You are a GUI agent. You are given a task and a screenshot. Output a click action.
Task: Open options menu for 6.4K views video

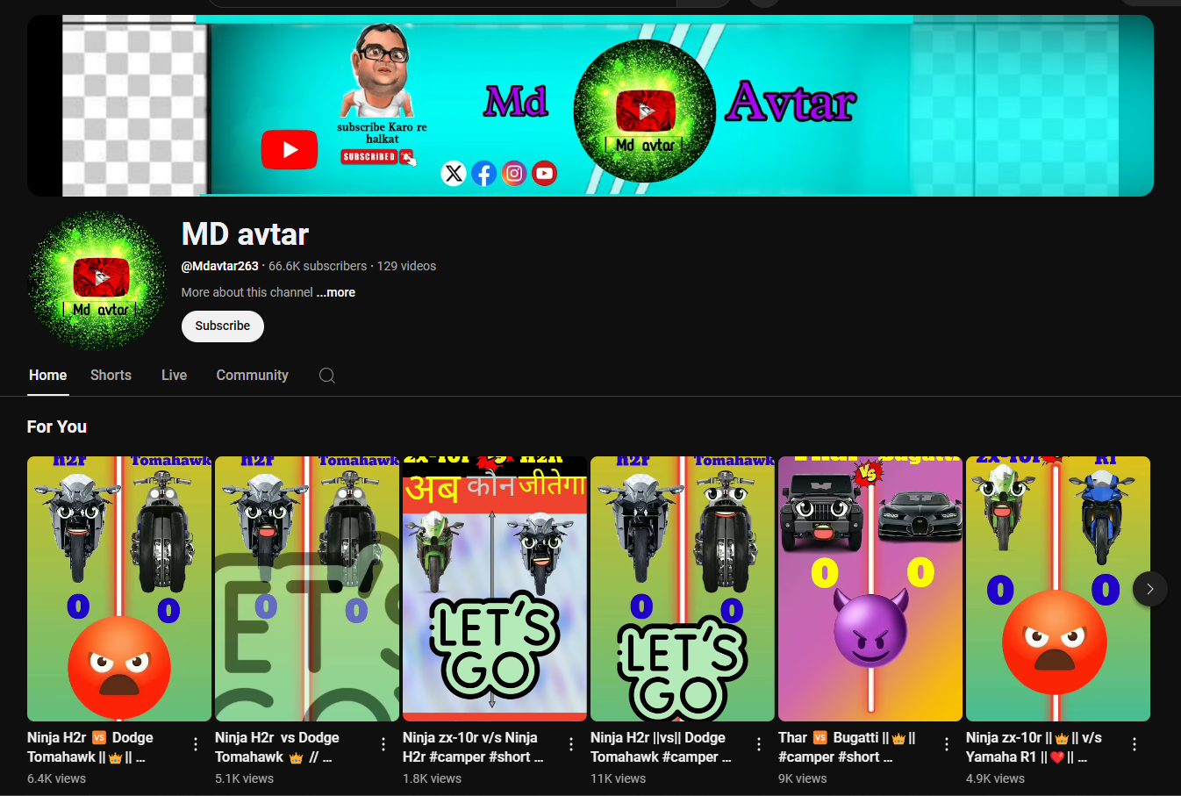click(195, 744)
